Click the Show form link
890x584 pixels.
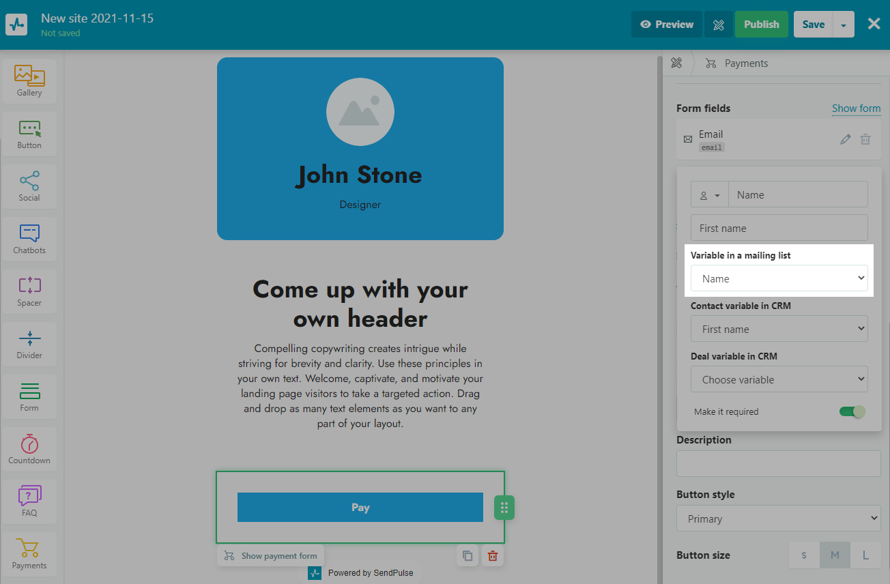click(x=856, y=108)
